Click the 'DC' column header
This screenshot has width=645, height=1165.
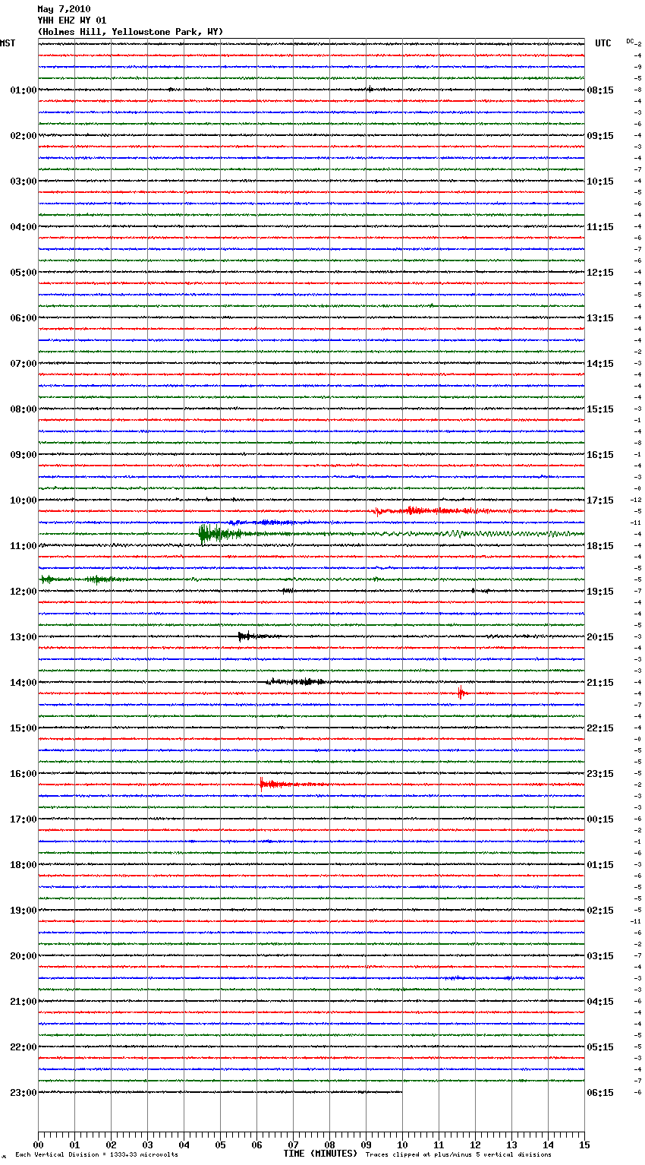[x=630, y=41]
